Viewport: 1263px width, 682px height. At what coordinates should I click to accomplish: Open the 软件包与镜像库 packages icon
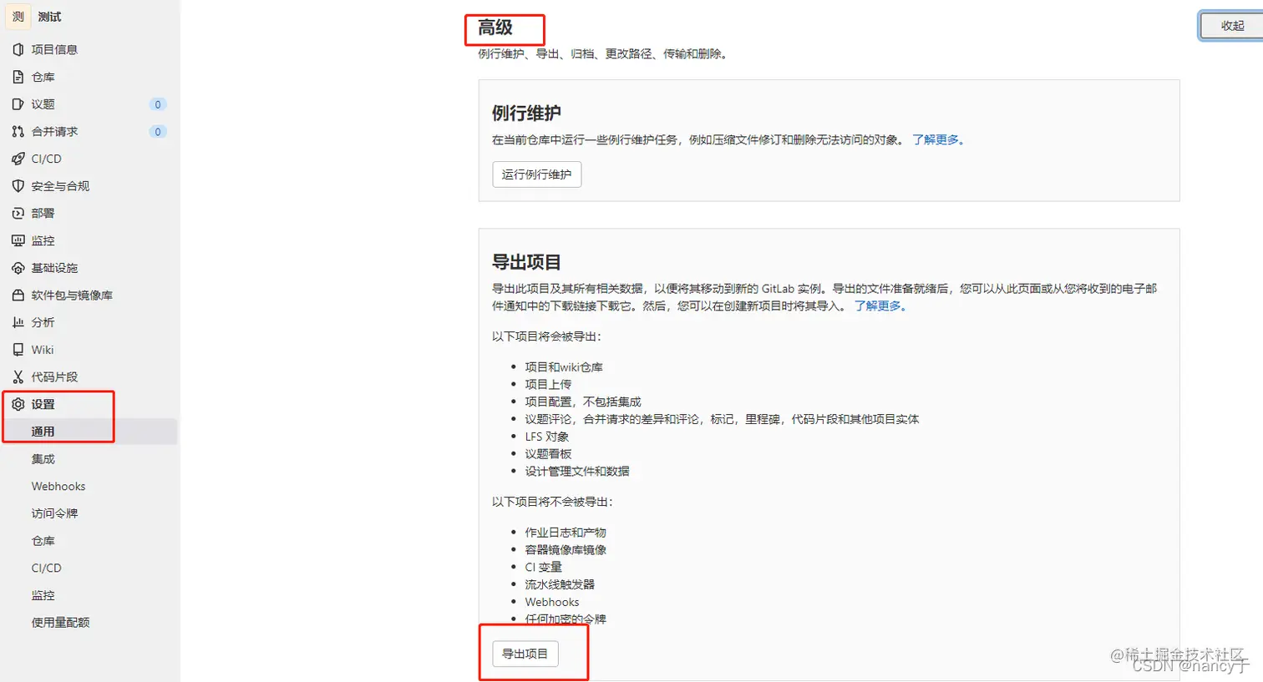pos(19,295)
